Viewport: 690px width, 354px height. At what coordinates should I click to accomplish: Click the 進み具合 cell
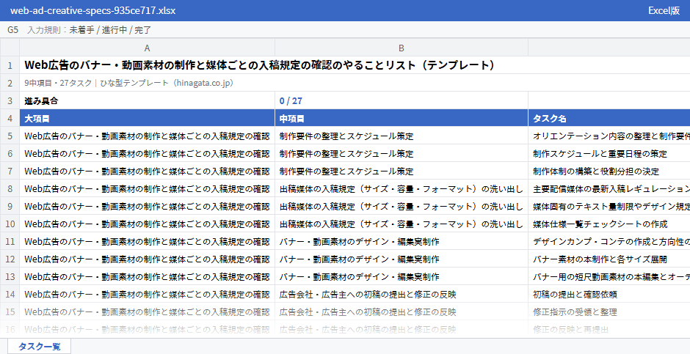[147, 100]
